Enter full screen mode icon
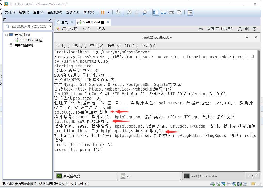The image size is (263, 188). click(171, 12)
